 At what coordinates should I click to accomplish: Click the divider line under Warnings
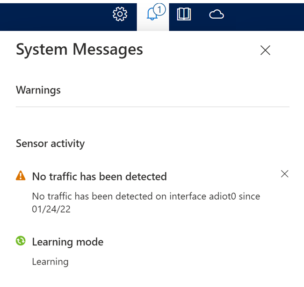[152, 107]
